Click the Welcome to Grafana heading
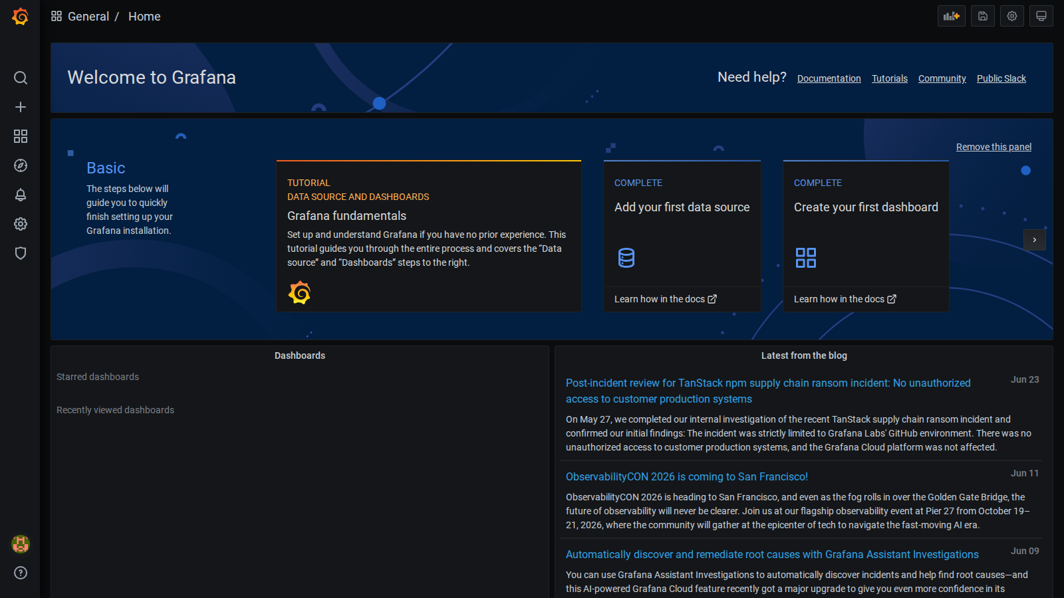The height and width of the screenshot is (598, 1064). tap(152, 78)
